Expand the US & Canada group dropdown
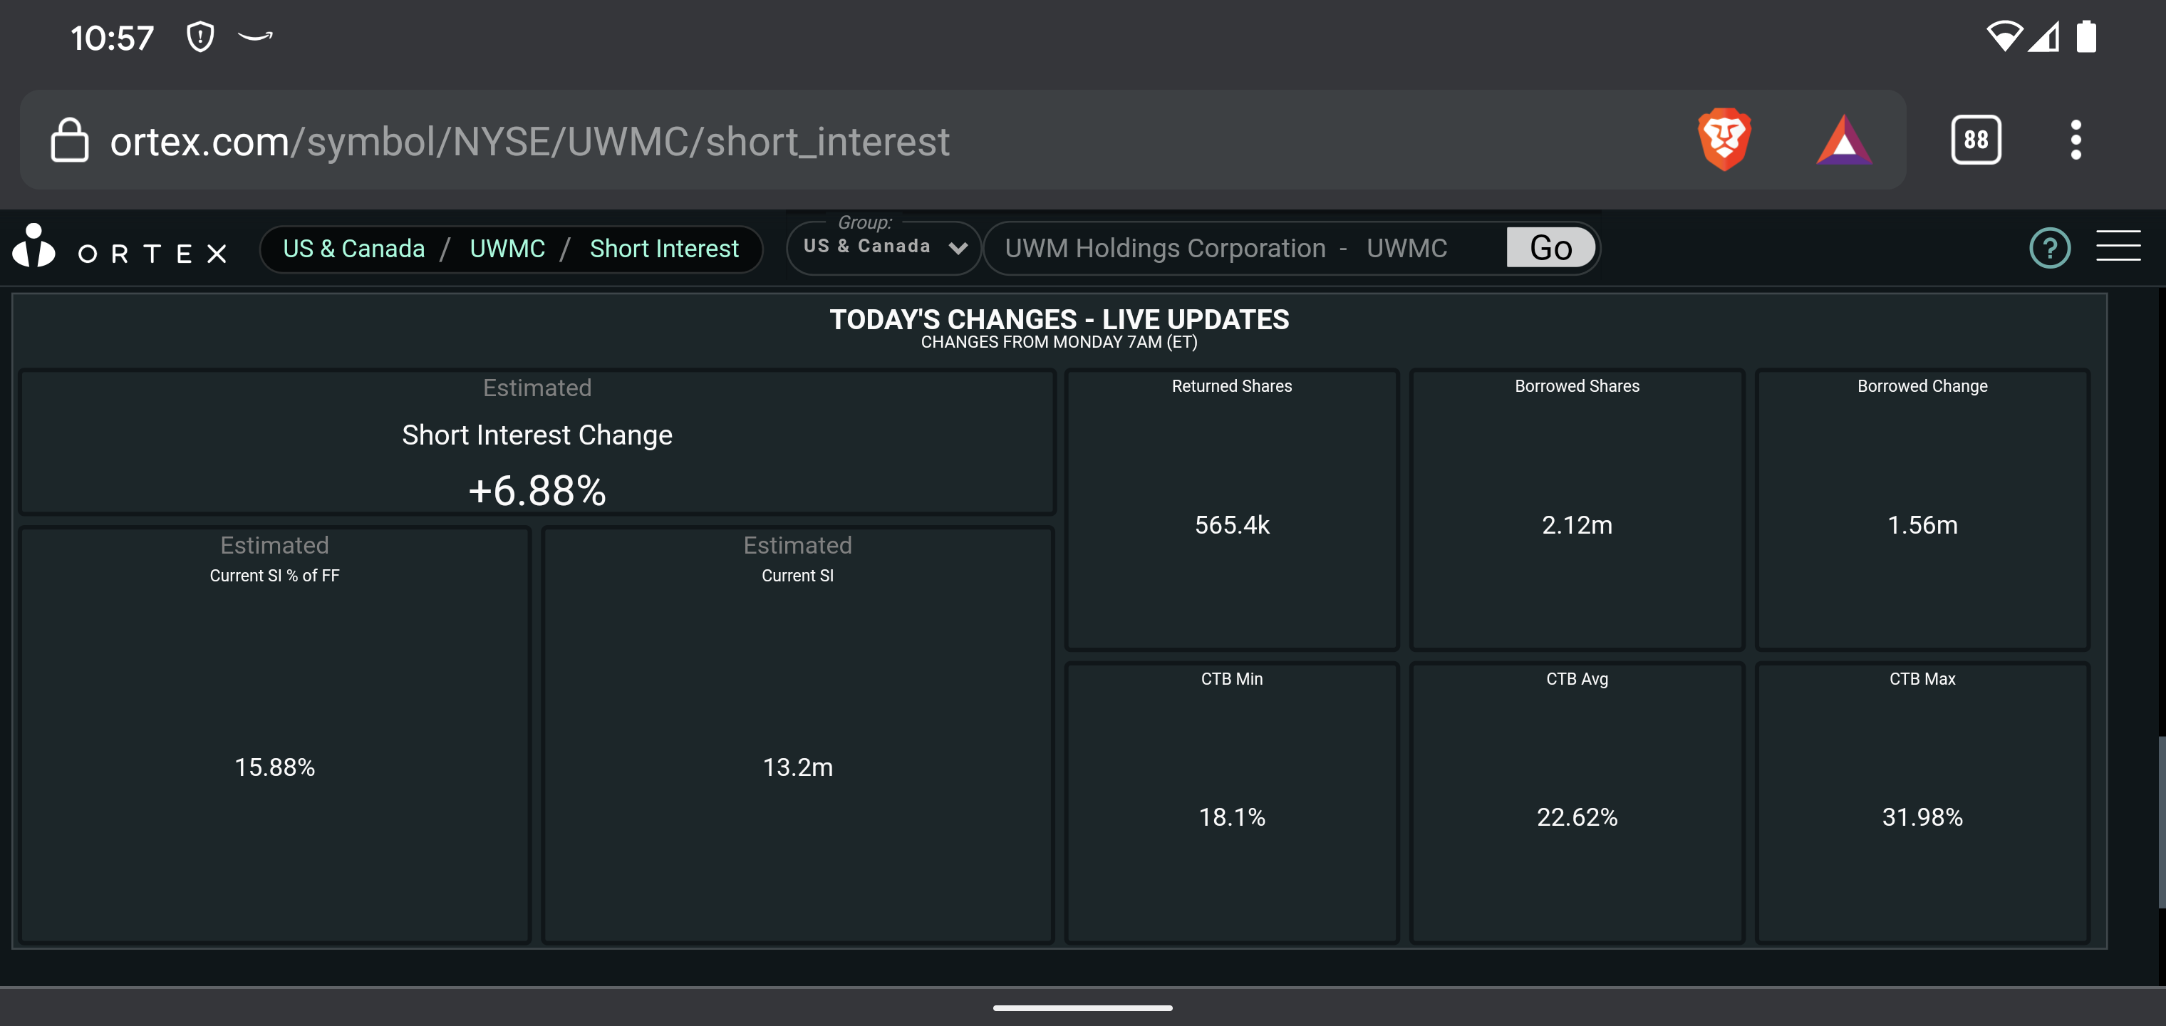 pos(883,247)
